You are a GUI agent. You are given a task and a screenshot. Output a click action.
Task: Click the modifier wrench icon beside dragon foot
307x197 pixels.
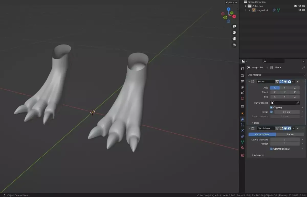coord(274,10)
